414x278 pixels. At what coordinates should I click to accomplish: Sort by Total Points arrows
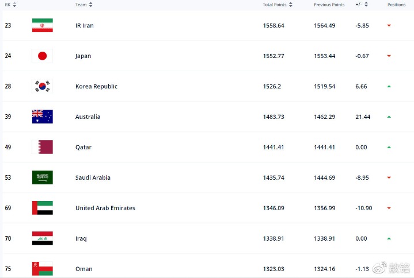[291, 5]
